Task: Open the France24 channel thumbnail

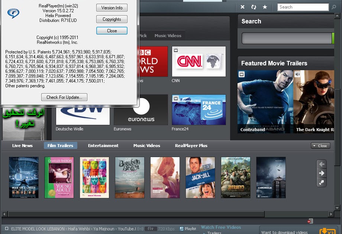Action: point(199,110)
